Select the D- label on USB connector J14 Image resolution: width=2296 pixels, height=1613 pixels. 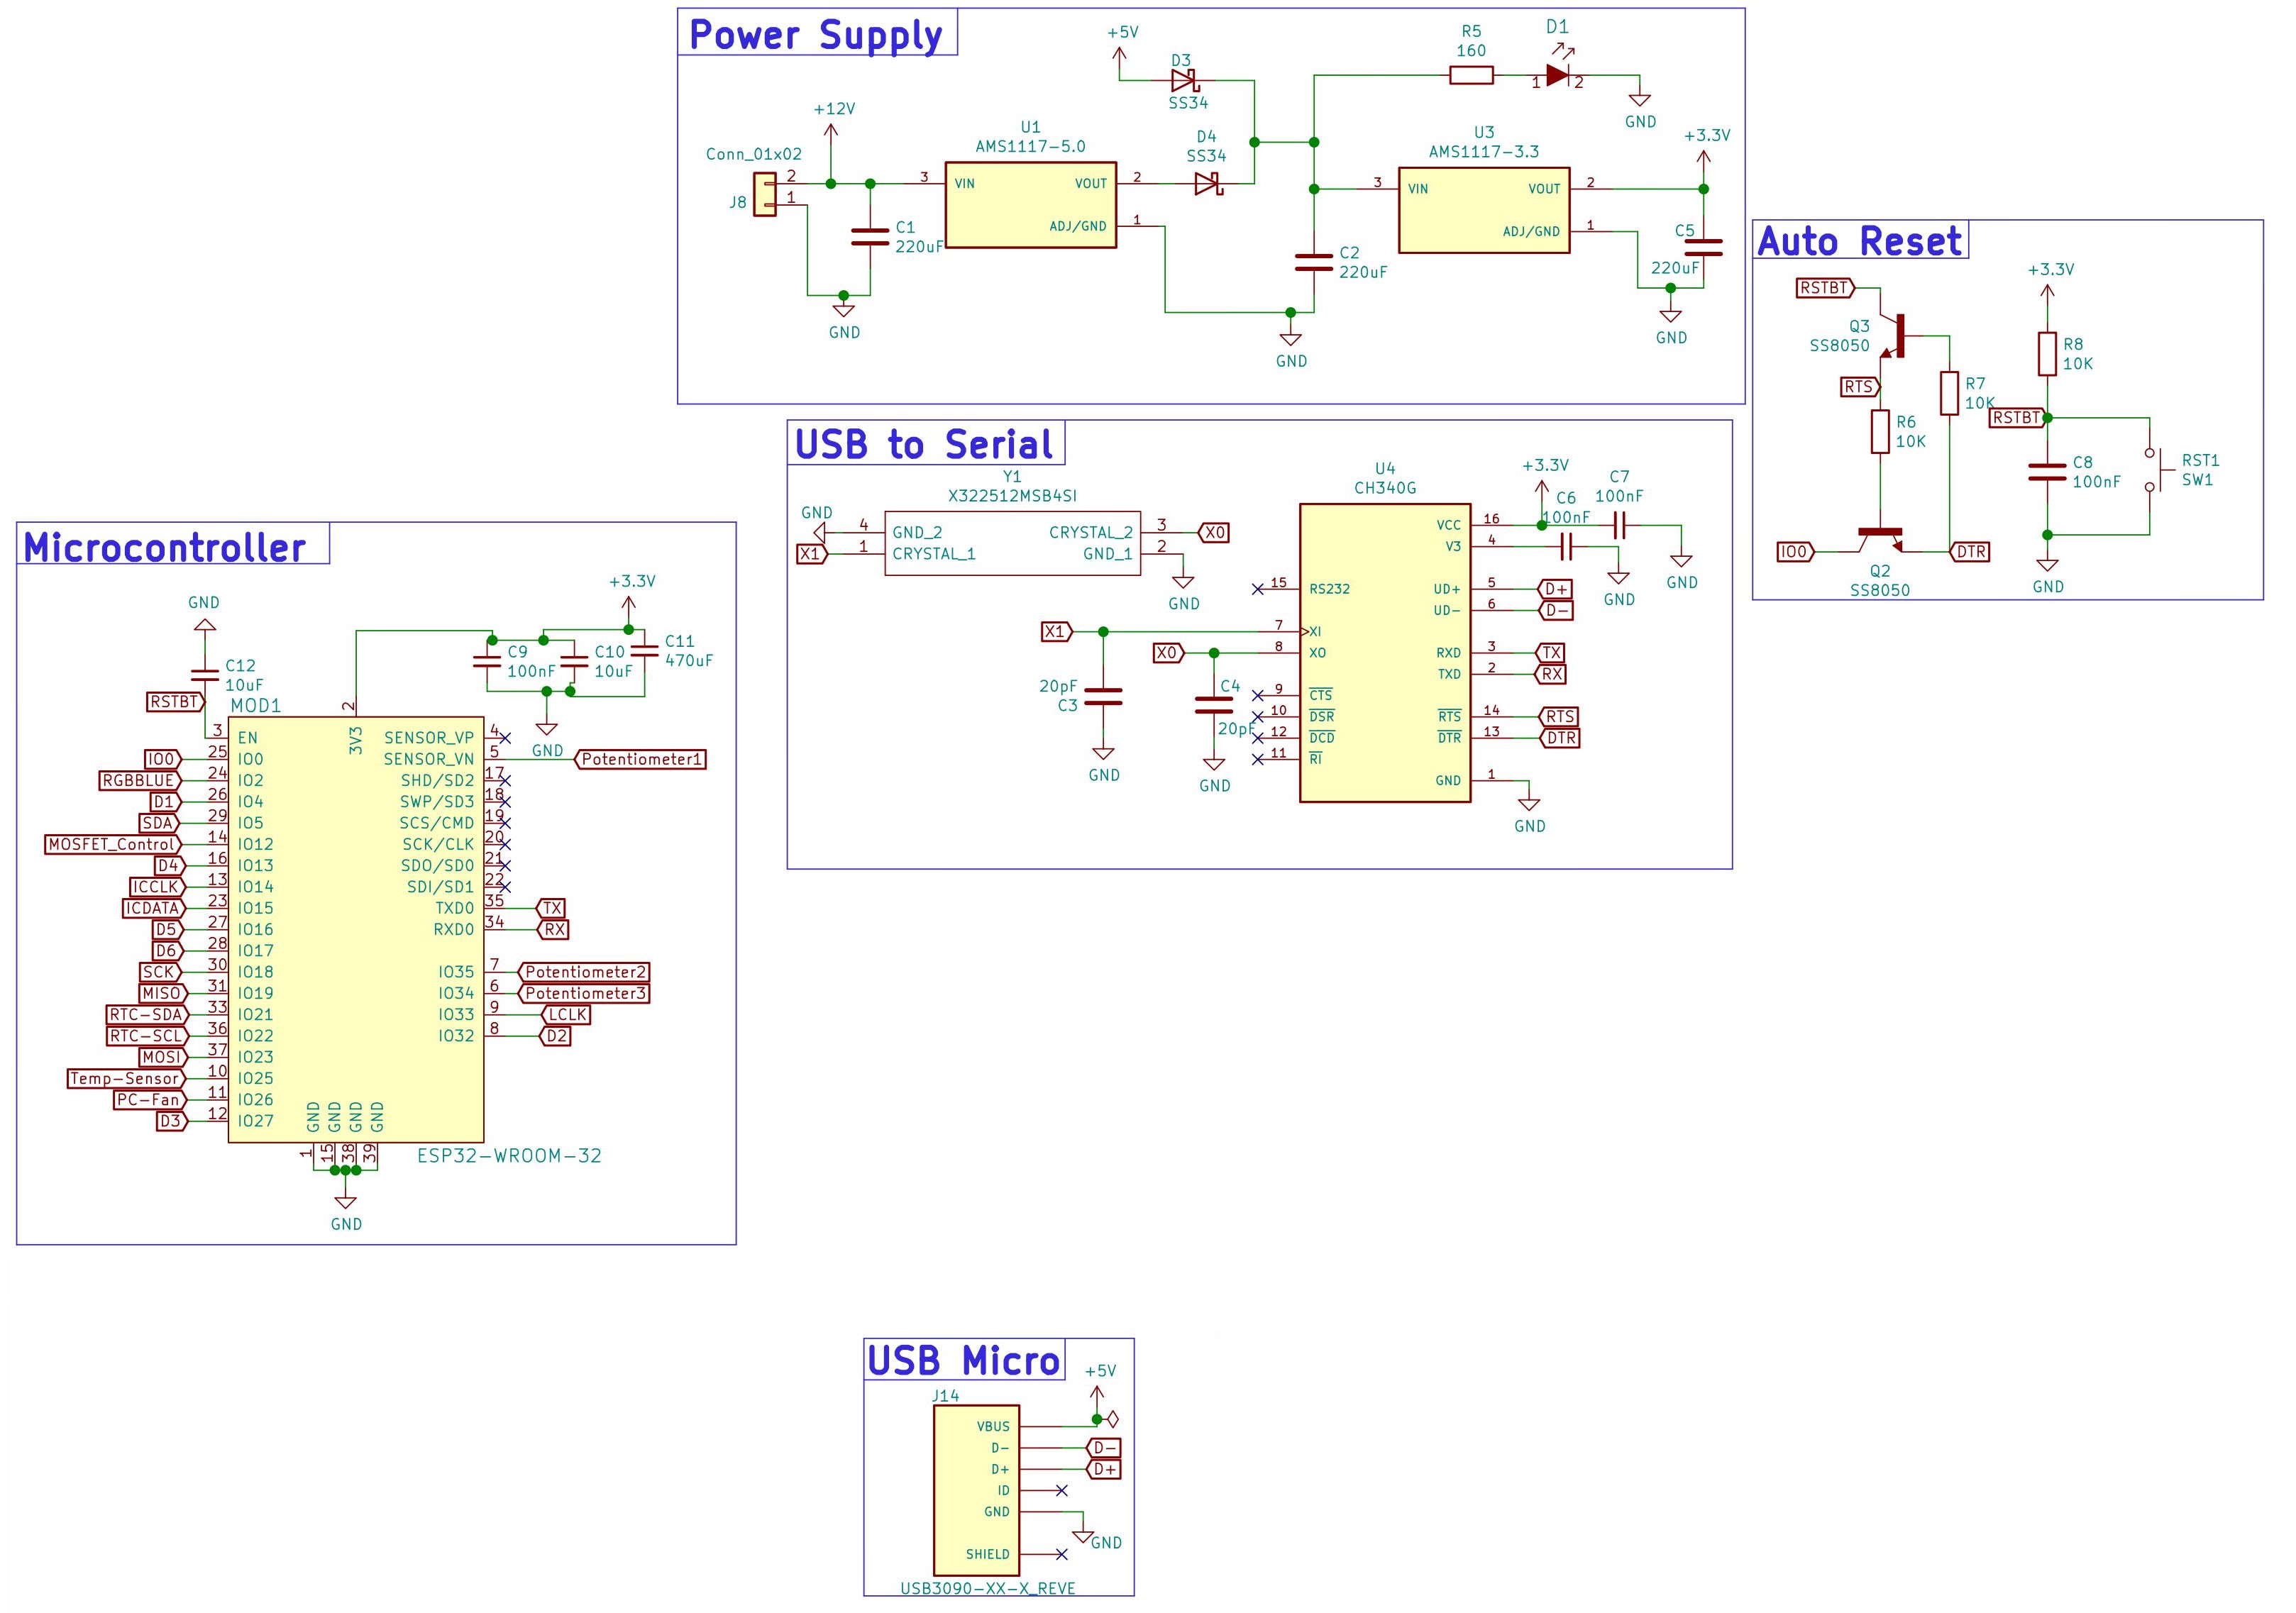point(1103,1448)
